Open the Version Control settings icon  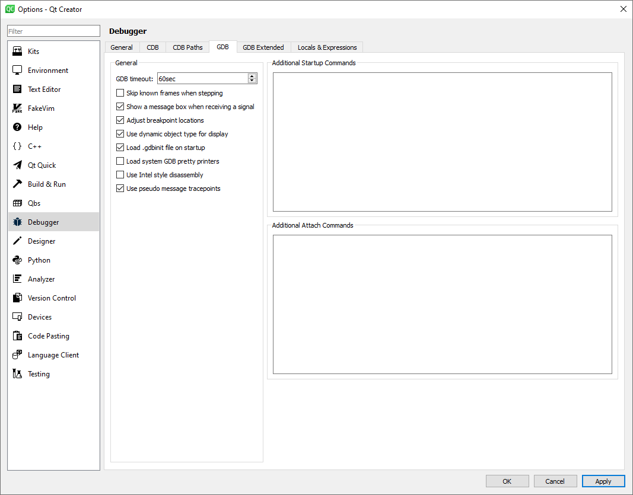coord(17,298)
